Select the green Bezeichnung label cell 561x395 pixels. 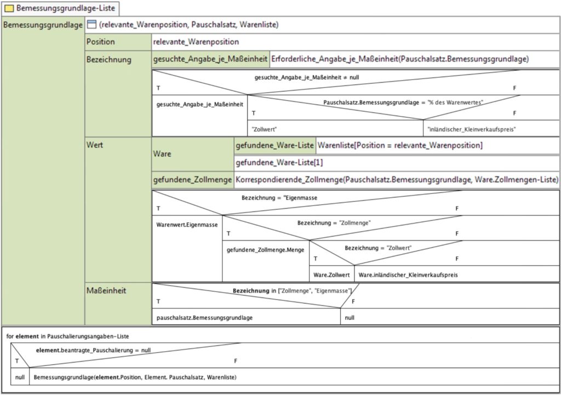click(118, 93)
